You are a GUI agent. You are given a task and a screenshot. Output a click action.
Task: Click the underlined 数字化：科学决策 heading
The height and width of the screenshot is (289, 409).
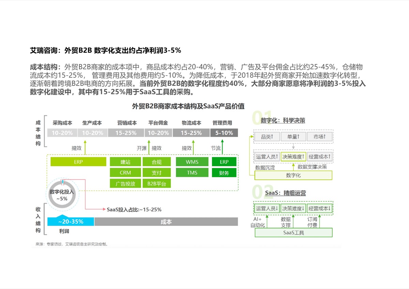[283, 120]
